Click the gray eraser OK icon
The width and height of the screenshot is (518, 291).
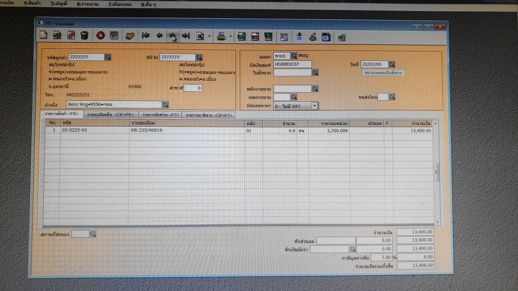click(x=313, y=37)
